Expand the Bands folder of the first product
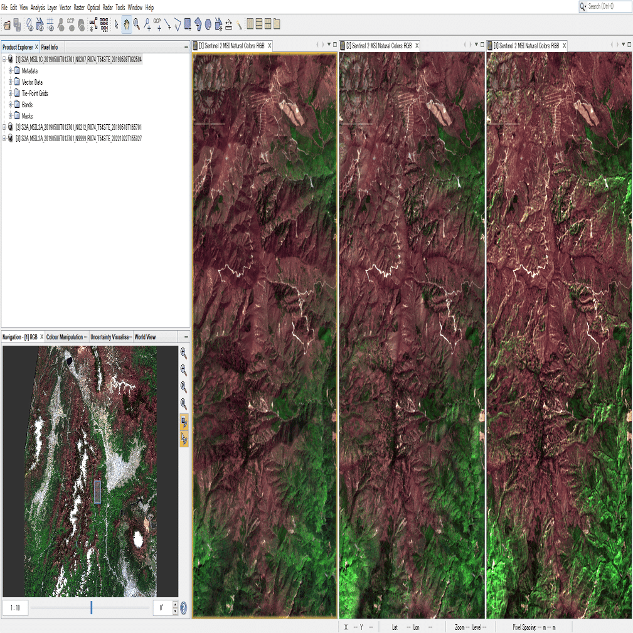 pyautogui.click(x=9, y=105)
